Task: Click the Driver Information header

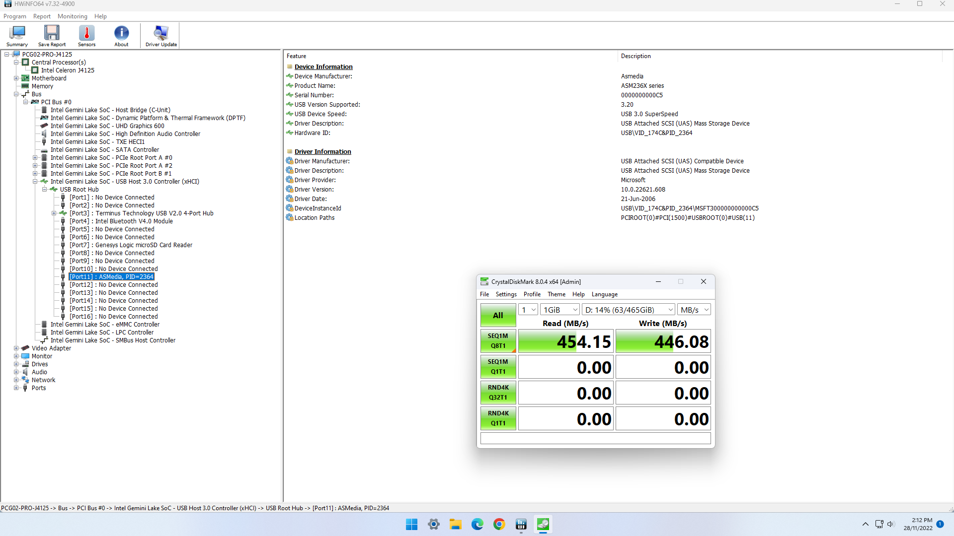Action: coord(322,151)
